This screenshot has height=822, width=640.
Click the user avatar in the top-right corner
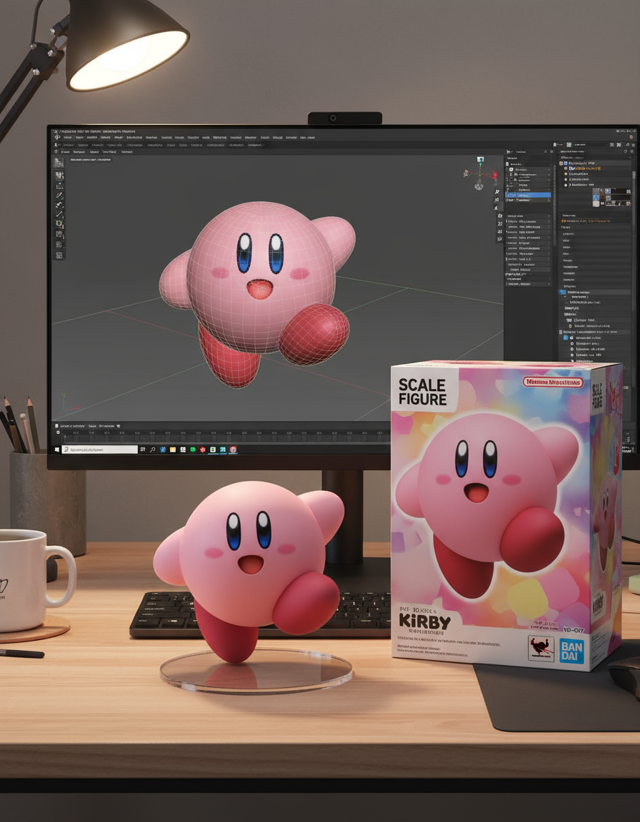tap(631, 137)
